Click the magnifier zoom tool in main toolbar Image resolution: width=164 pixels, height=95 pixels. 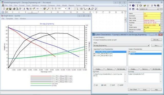(93, 9)
